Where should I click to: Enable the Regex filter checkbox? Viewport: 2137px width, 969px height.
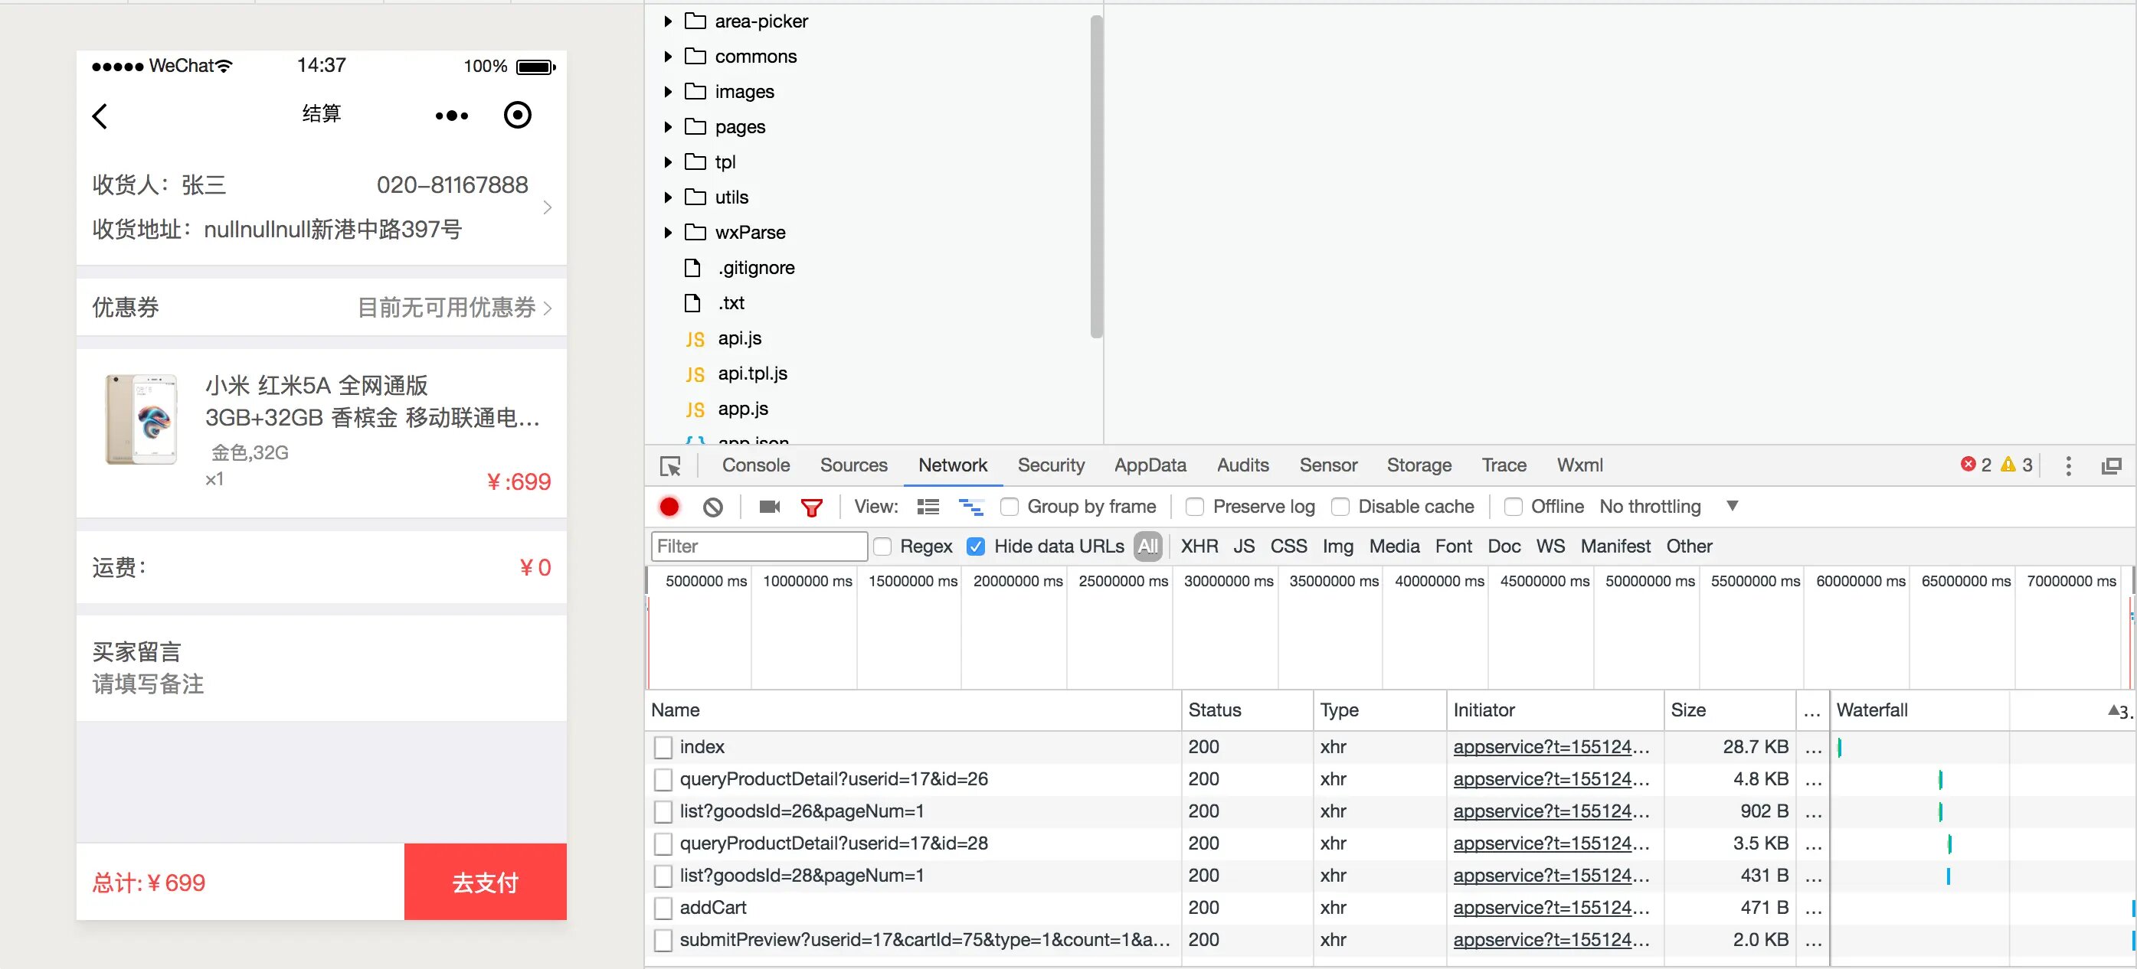(882, 546)
